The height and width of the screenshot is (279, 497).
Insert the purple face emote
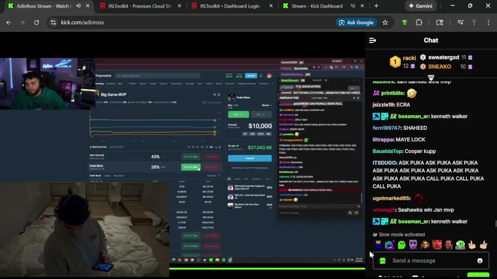tap(413, 245)
